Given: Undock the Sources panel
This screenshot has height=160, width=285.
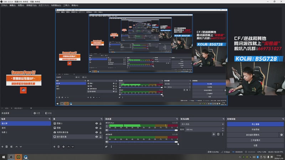Looking at the screenshot, I should coord(102,119).
